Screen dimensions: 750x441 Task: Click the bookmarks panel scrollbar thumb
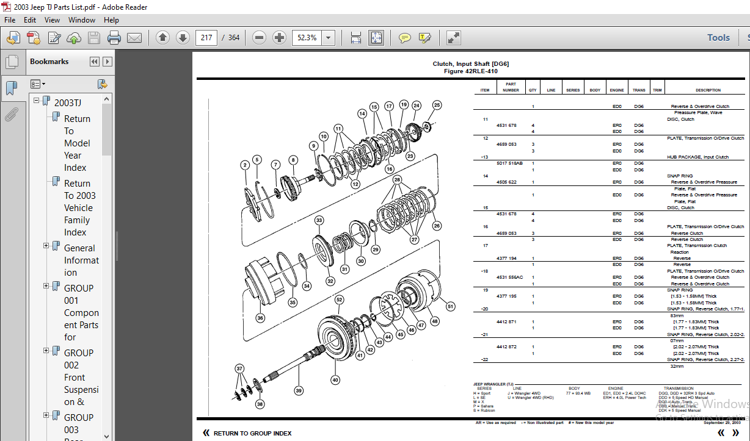pos(107,129)
